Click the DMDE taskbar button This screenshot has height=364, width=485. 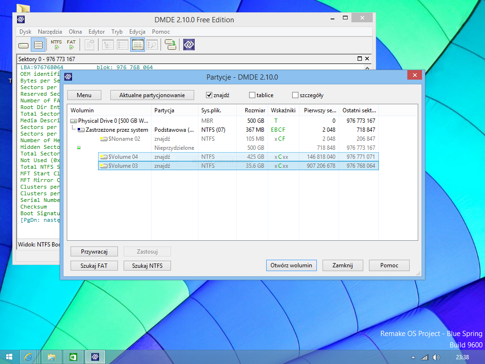[95, 357]
